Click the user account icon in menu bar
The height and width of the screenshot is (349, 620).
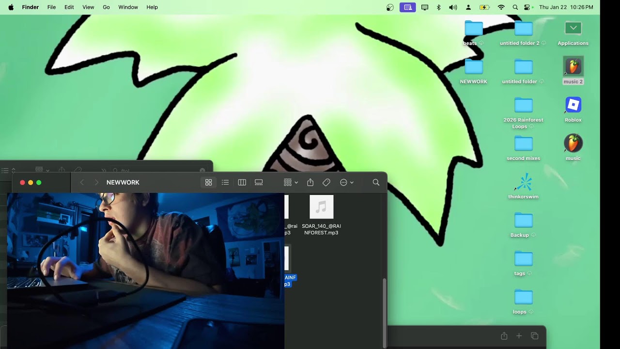coord(468,7)
